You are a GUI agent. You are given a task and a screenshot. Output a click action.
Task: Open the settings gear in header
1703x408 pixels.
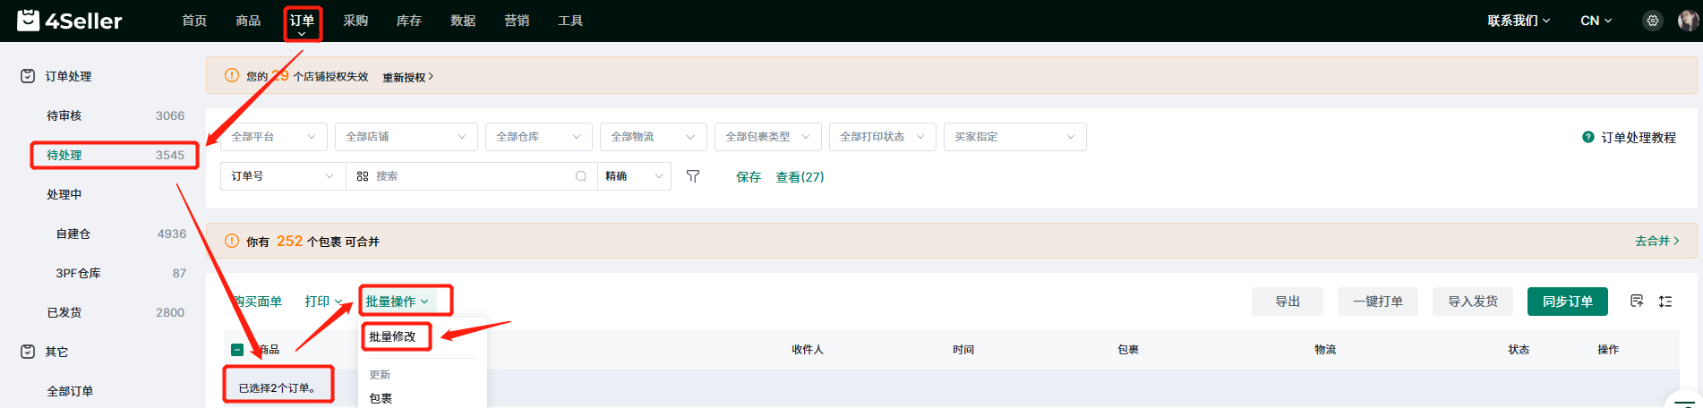pos(1653,21)
